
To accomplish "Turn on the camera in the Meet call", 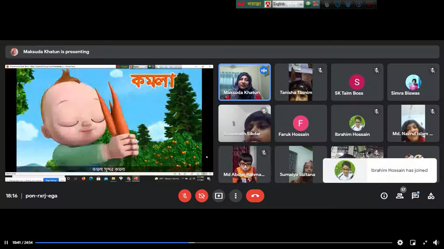I will tap(202, 196).
